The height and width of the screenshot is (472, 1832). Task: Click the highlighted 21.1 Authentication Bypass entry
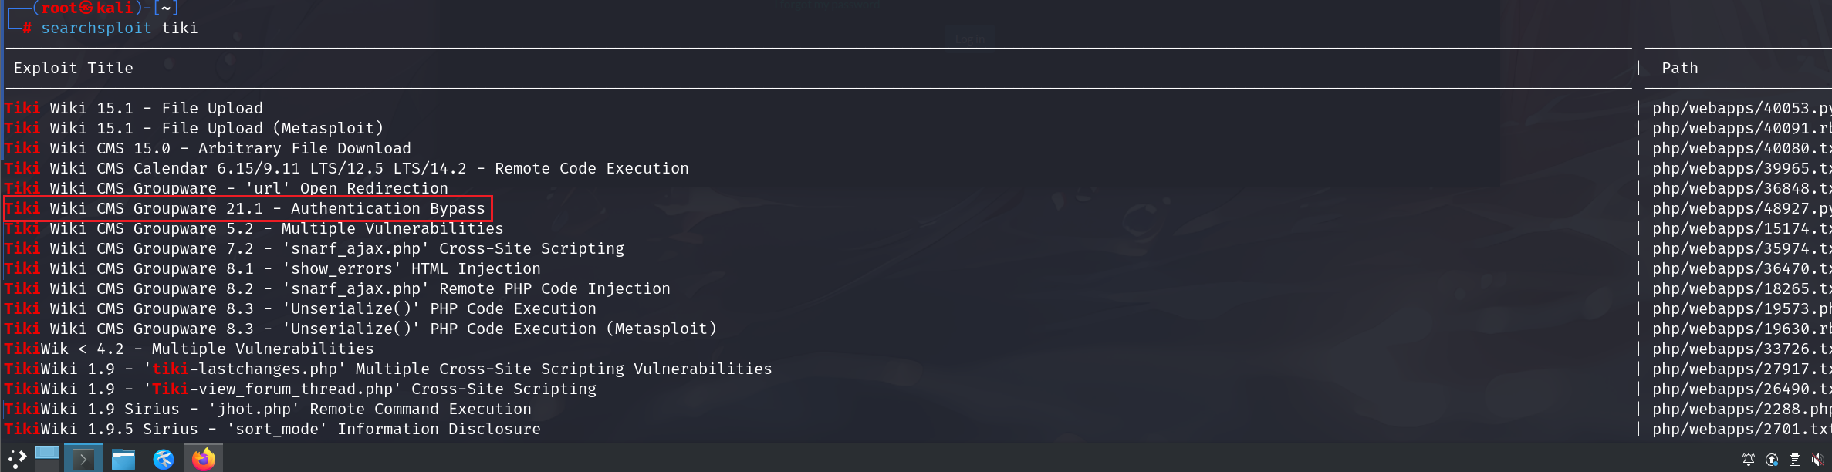coord(248,208)
